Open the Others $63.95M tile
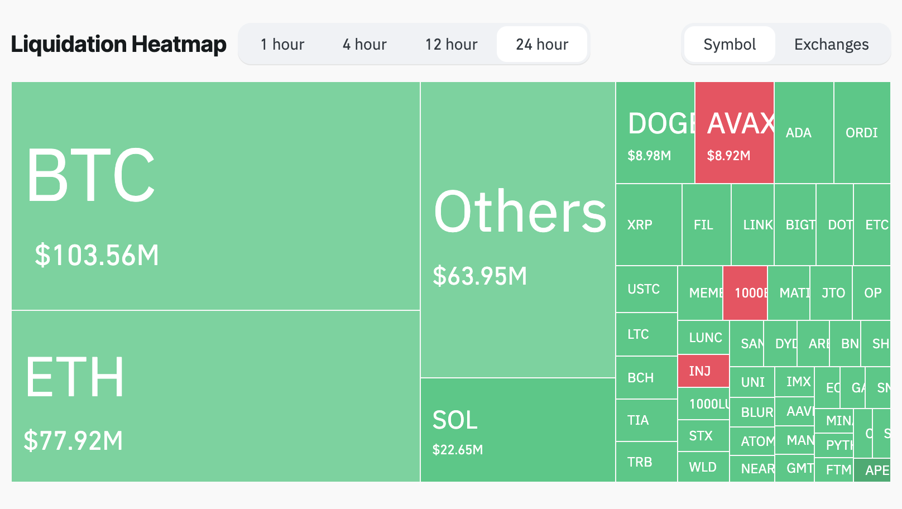 pyautogui.click(x=518, y=230)
